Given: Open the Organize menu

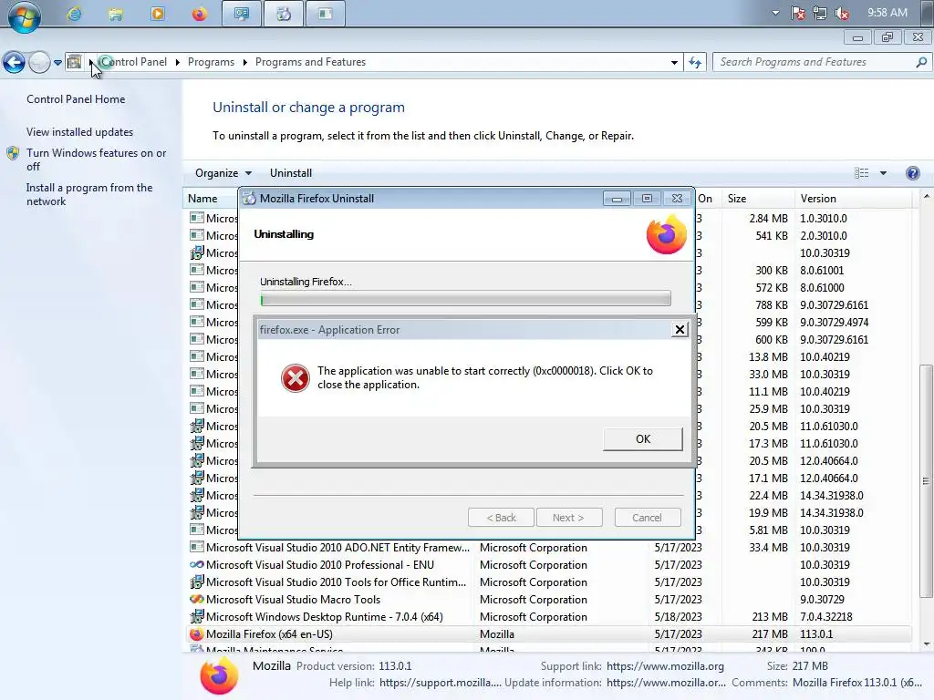Looking at the screenshot, I should [223, 173].
